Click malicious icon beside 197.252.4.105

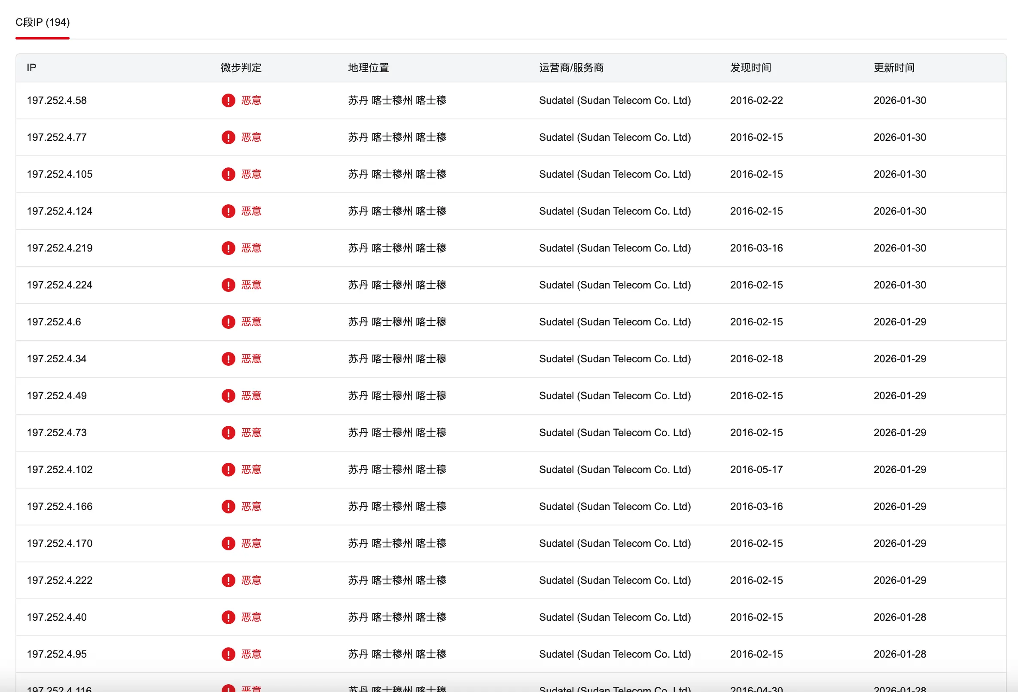(228, 174)
